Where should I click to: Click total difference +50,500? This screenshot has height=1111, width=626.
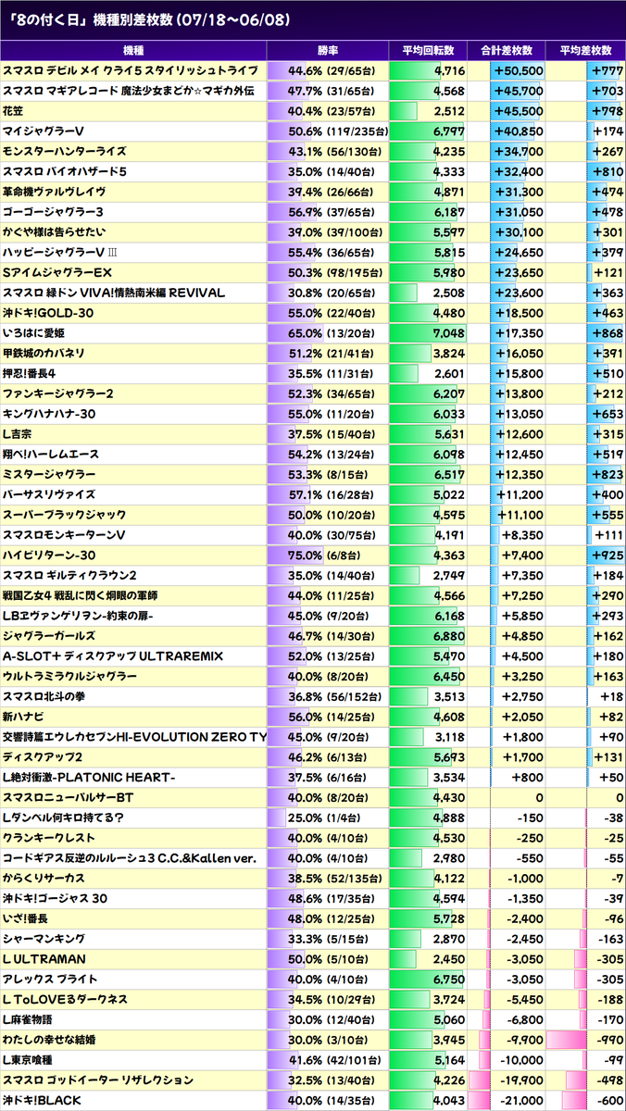coord(519,70)
